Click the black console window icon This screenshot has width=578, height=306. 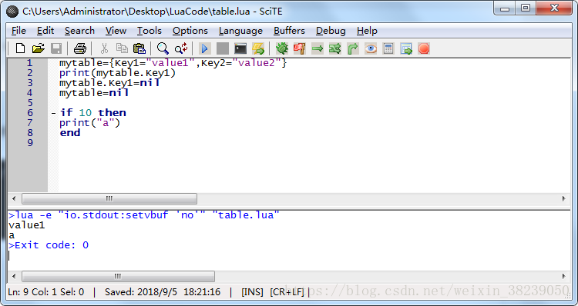click(x=240, y=48)
